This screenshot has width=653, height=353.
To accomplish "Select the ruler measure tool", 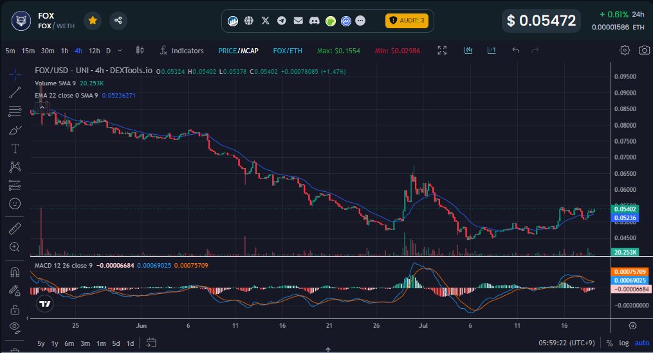I will 15,228.
